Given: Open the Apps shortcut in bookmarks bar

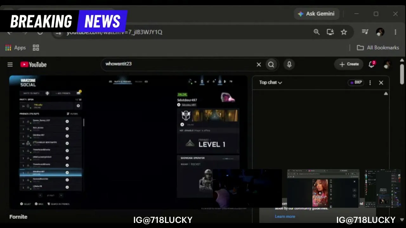Looking at the screenshot, I should coord(15,47).
